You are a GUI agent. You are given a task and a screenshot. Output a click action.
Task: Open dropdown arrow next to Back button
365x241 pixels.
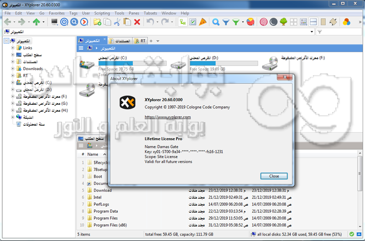[x=14, y=22]
